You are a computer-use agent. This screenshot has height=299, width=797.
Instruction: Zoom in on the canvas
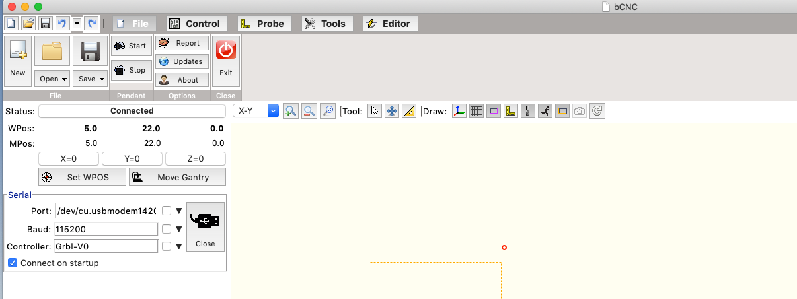click(290, 111)
